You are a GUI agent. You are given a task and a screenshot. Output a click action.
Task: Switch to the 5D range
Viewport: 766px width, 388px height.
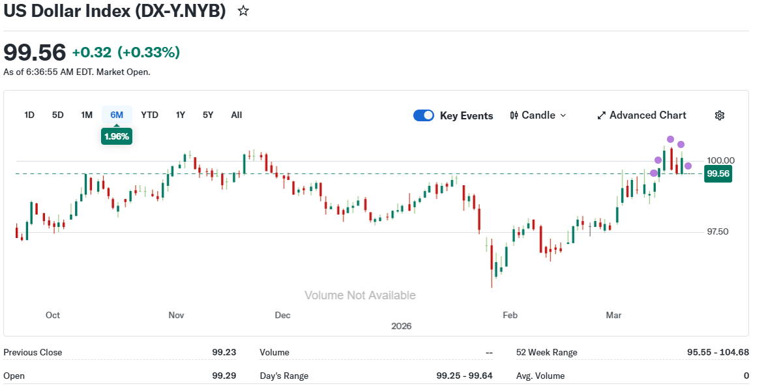point(57,115)
